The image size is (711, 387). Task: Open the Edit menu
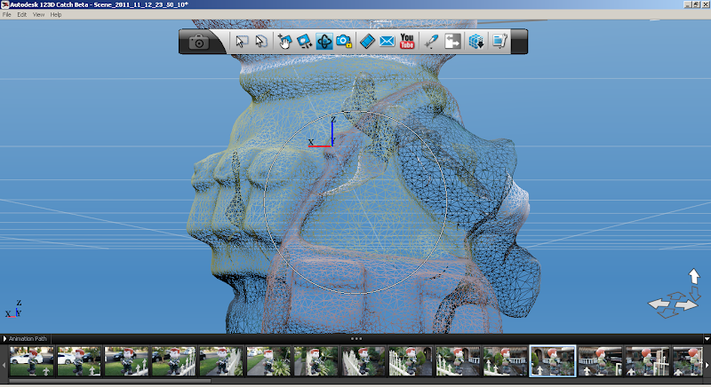click(22, 15)
